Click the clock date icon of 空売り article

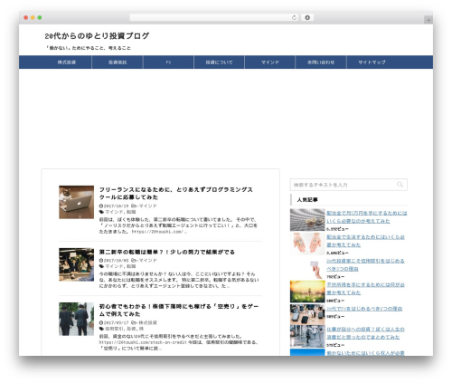point(101,322)
